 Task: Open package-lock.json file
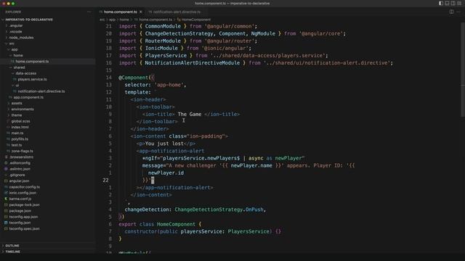point(24,204)
